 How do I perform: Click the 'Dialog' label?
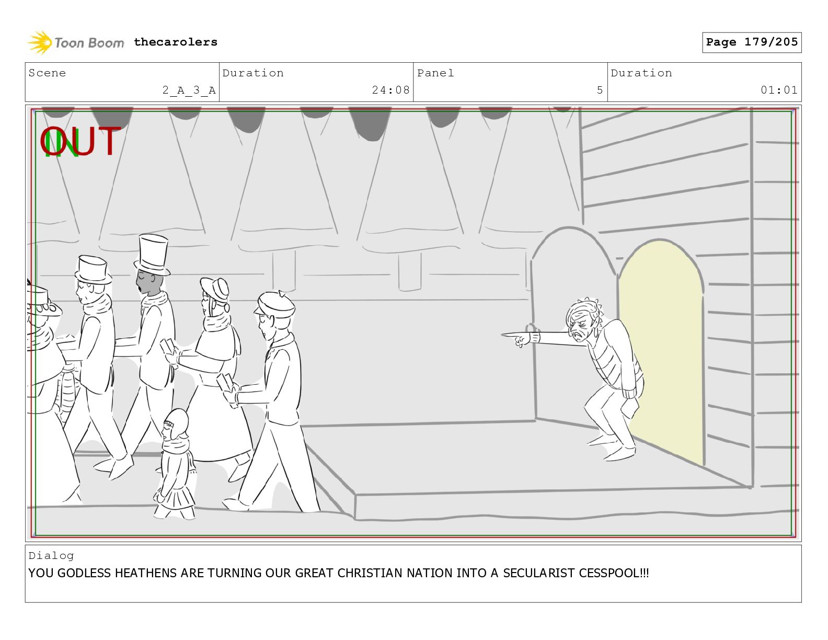[51, 555]
